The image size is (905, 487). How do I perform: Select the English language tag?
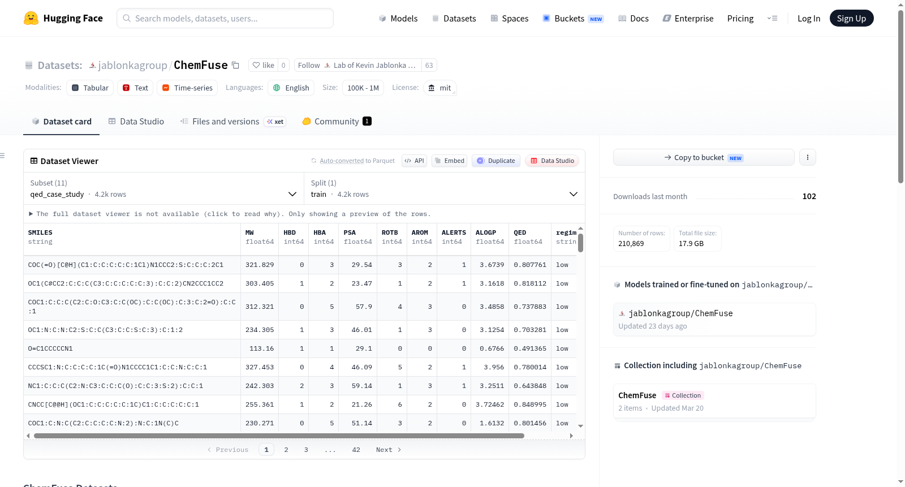291,88
